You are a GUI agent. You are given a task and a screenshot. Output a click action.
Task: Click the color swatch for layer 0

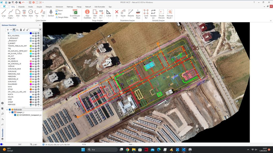[x=31, y=33]
